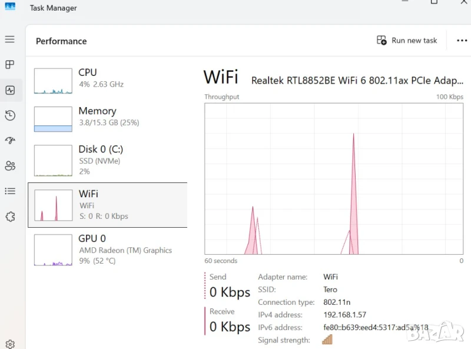Open the Services page icon
This screenshot has width=471, height=349.
pos(10,217)
